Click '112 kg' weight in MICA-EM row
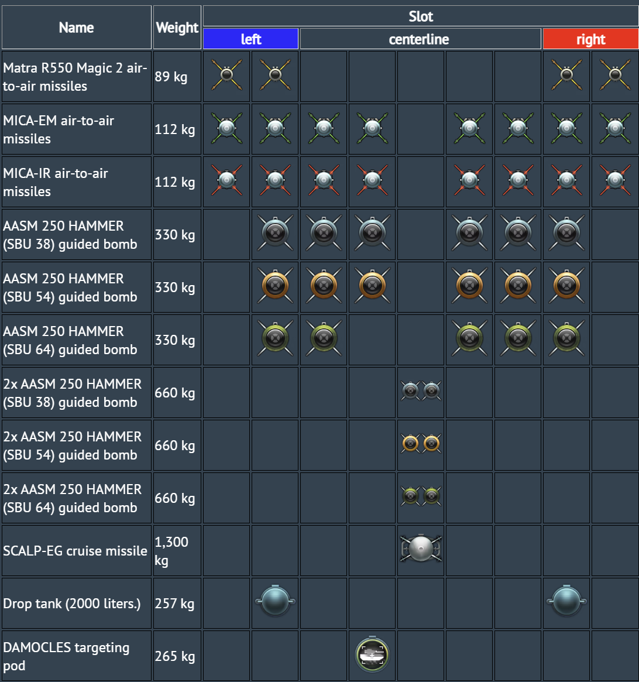The height and width of the screenshot is (682, 639). click(x=177, y=129)
